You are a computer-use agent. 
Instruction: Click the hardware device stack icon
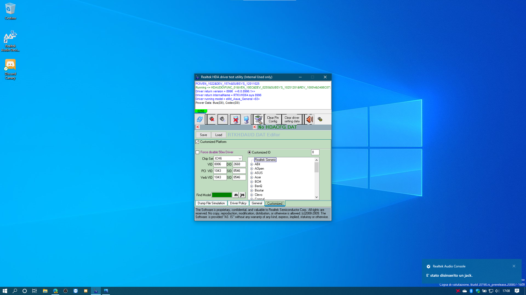pos(258,119)
